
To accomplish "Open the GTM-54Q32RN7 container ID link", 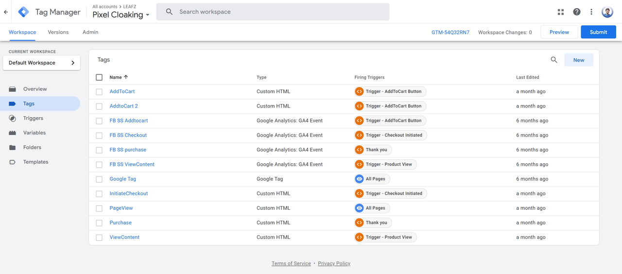I will [x=450, y=33].
